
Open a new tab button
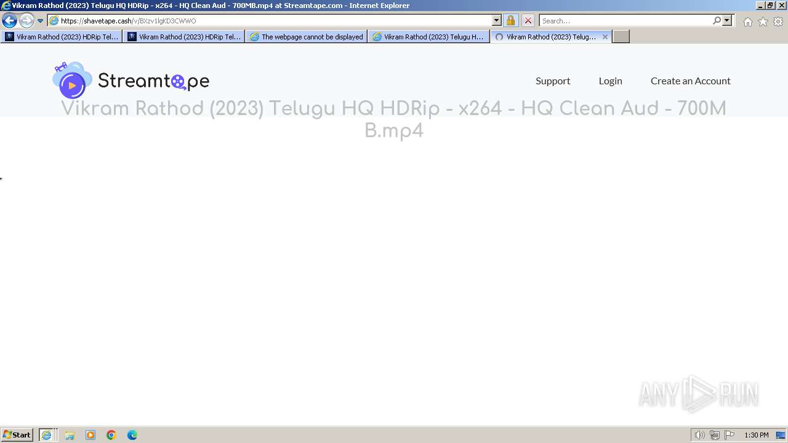click(621, 37)
